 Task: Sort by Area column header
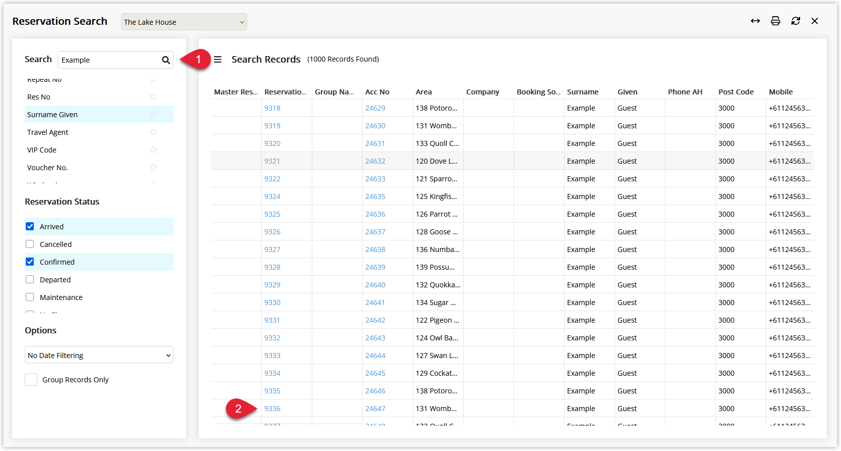(x=424, y=92)
